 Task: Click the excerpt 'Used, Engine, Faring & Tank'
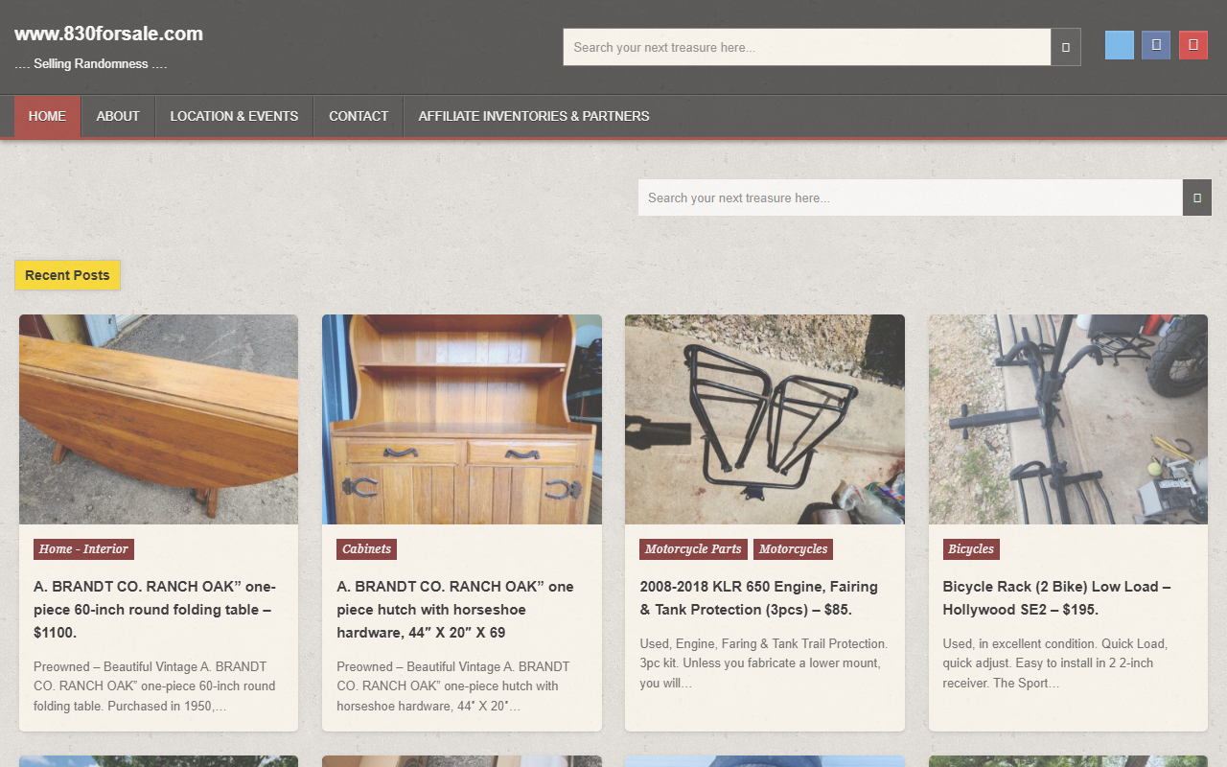coord(764,663)
